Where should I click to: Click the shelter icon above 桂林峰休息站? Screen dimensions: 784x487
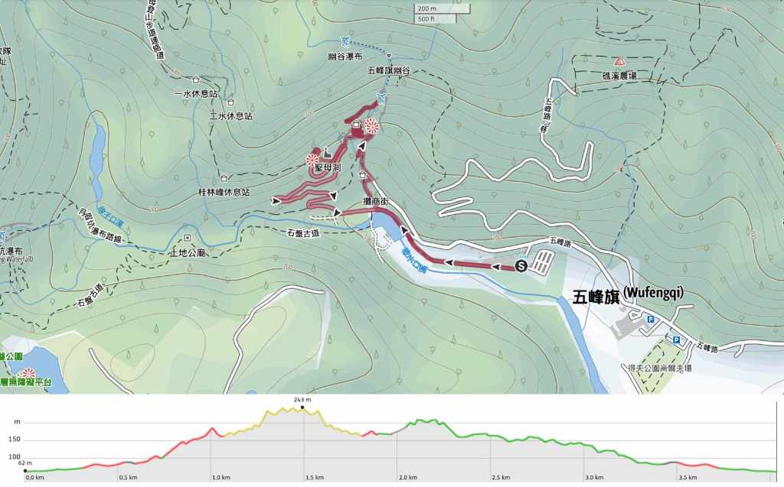(224, 178)
